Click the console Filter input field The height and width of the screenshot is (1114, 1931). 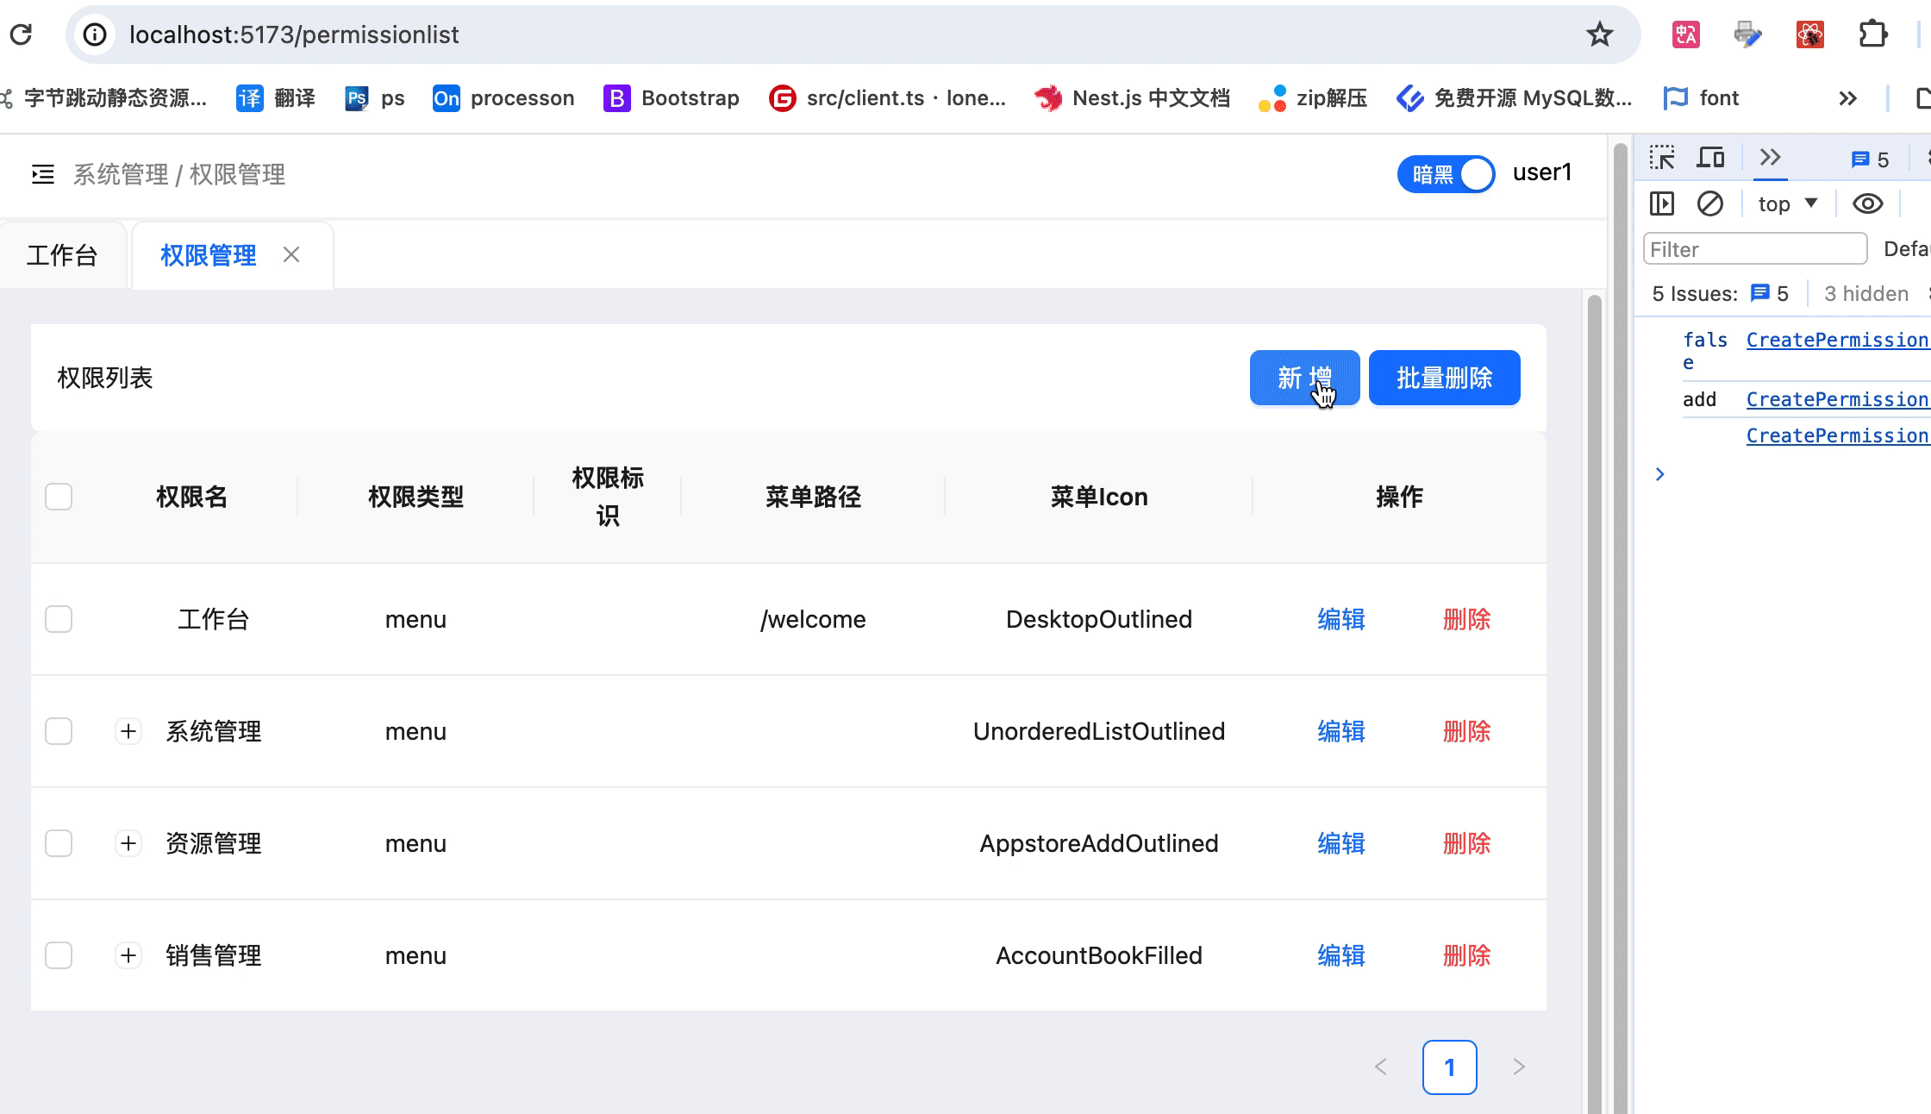pos(1754,250)
